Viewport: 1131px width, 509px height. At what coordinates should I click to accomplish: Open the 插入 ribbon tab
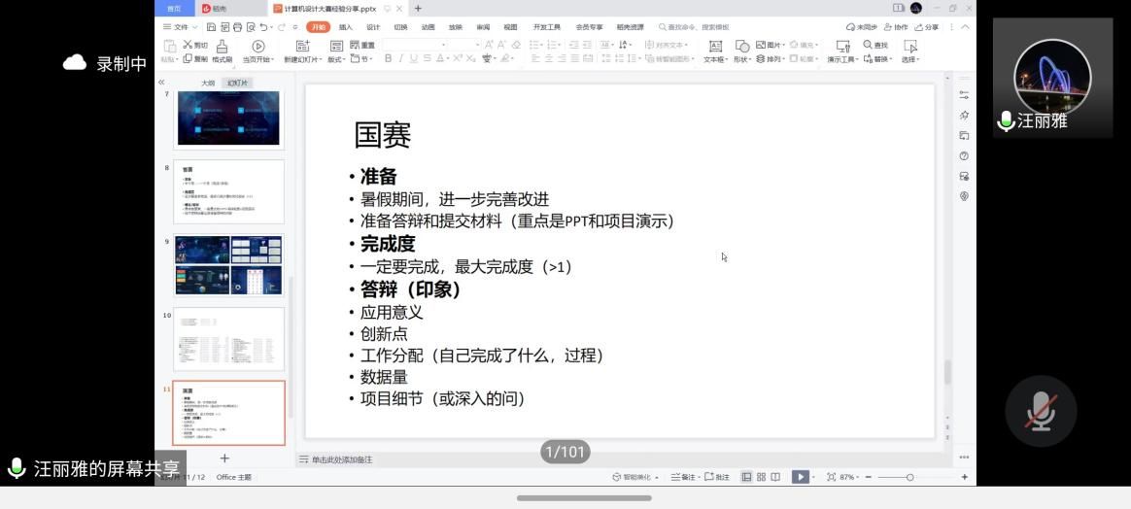[x=346, y=27]
